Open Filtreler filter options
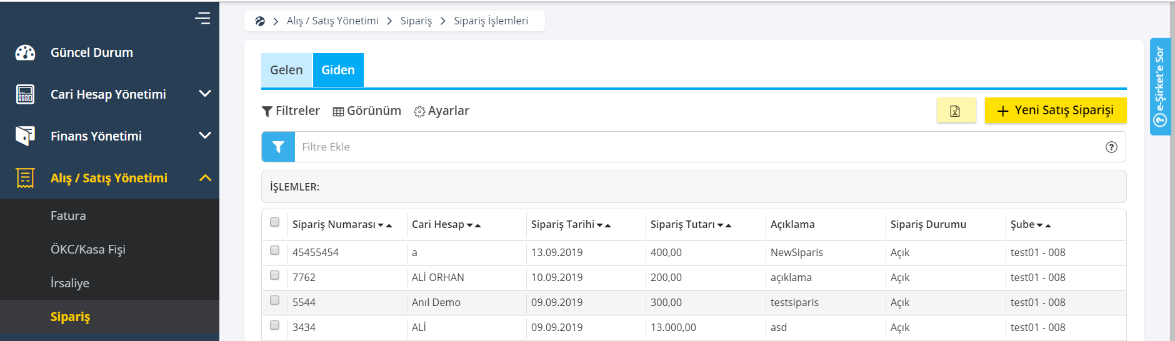This screenshot has width=1175, height=341. (291, 111)
